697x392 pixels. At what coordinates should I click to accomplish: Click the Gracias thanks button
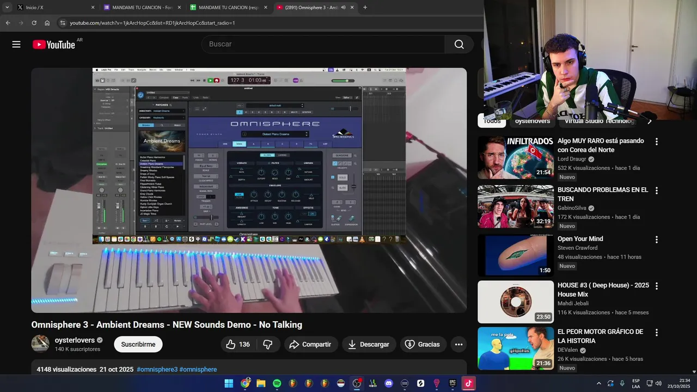click(423, 345)
